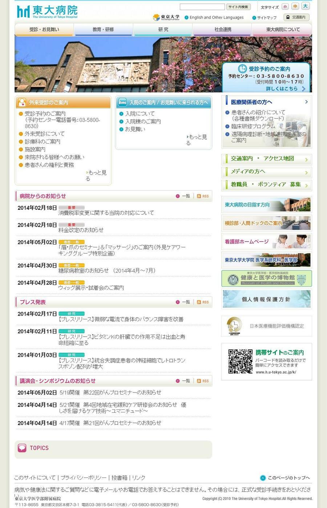Open RSS feed for 病院からのお知らせ

coord(203,196)
